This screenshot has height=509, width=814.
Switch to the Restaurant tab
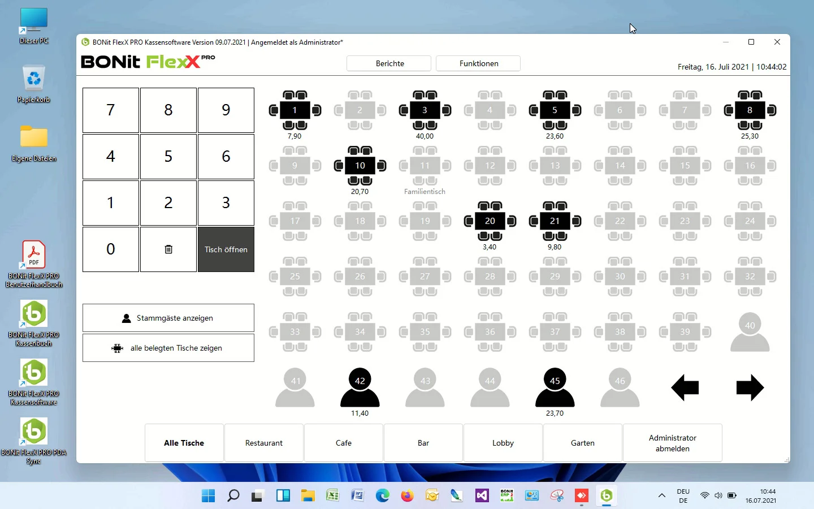264,443
